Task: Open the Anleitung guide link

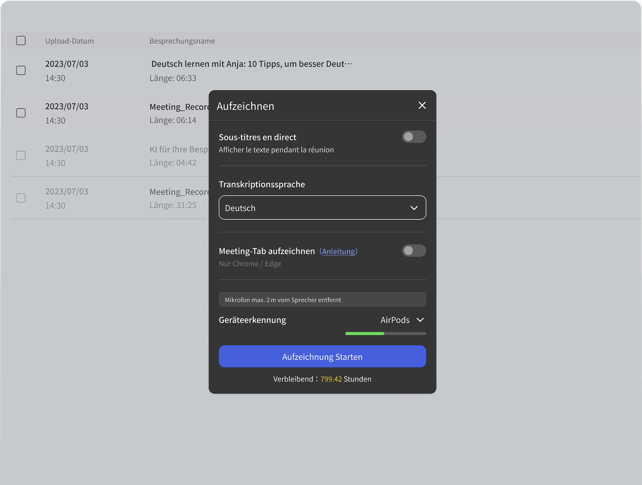Action: 339,251
